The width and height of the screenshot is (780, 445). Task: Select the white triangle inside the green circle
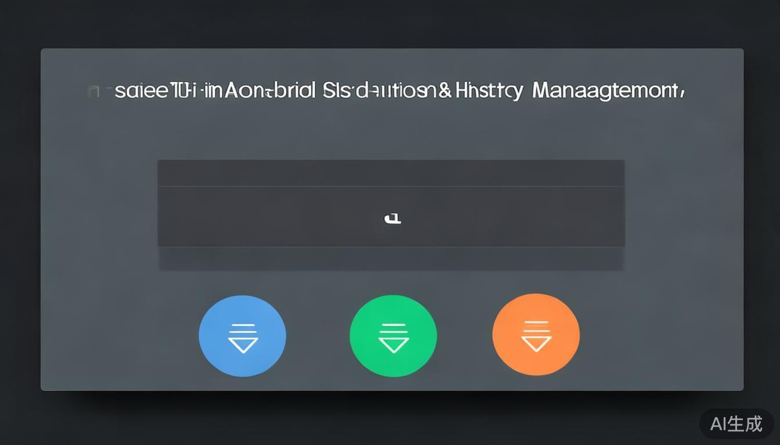(393, 344)
